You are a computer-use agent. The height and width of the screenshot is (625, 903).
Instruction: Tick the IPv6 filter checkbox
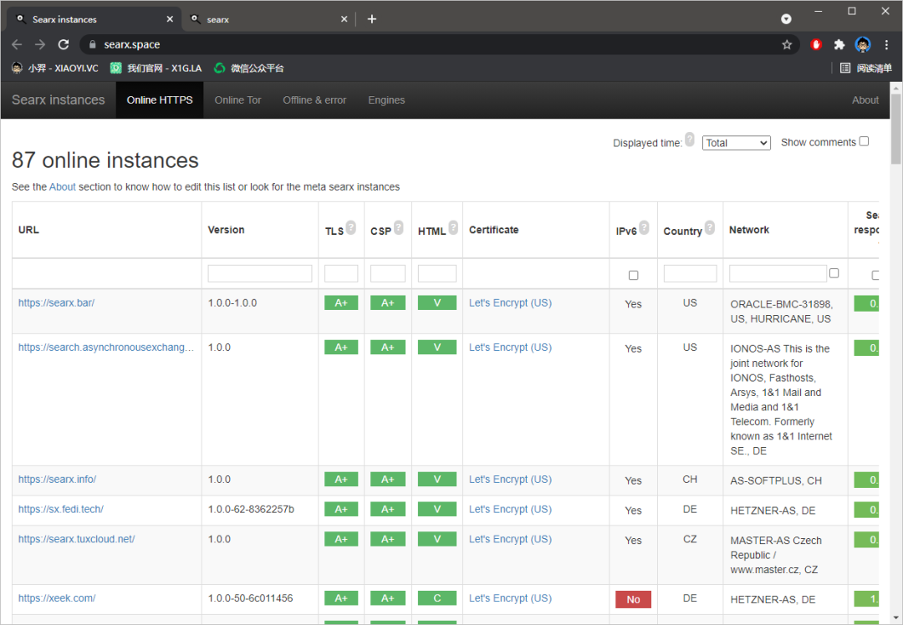[x=633, y=275]
